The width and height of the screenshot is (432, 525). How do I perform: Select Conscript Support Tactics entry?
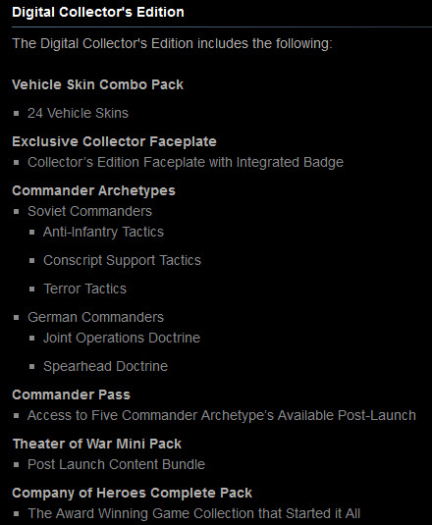(x=122, y=260)
